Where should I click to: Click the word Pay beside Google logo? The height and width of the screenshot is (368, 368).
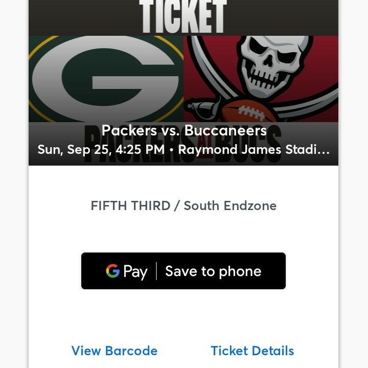coord(135,272)
